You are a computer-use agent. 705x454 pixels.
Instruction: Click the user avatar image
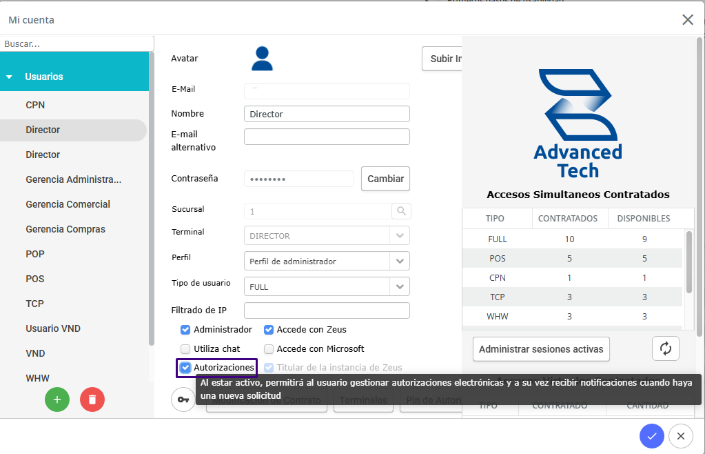point(262,59)
